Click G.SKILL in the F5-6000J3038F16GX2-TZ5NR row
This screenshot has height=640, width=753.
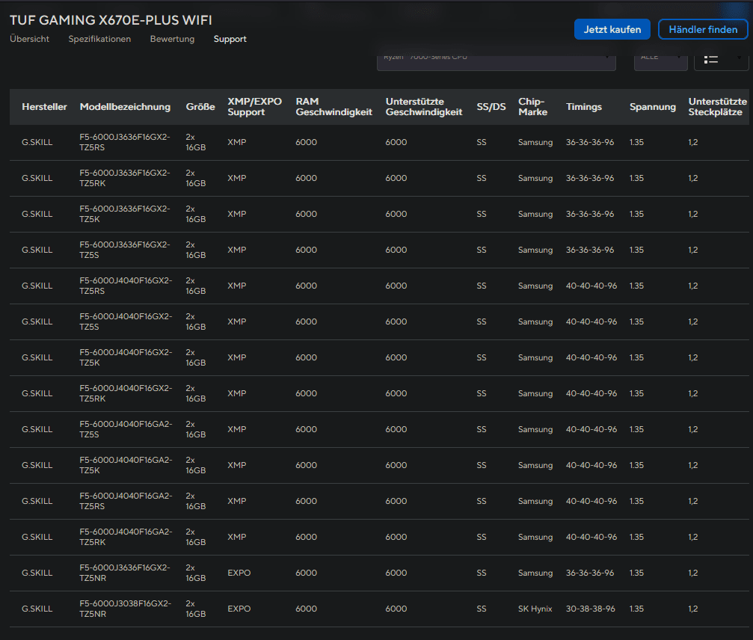pos(37,609)
